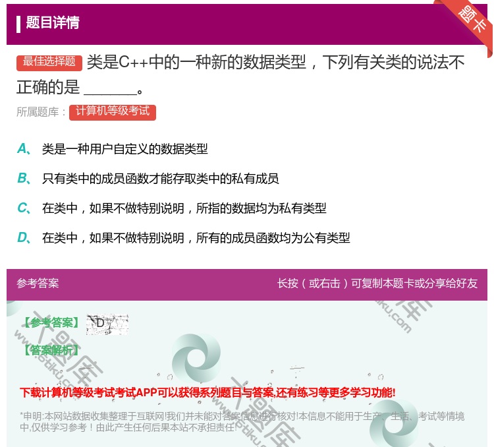Click the letter A option marker
The image size is (494, 447).
coord(24,149)
